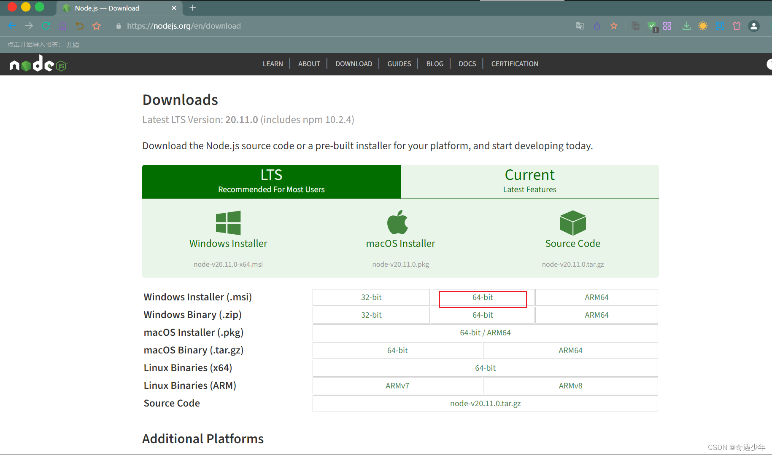Click the address bar URL field
772x455 pixels.
[x=184, y=26]
